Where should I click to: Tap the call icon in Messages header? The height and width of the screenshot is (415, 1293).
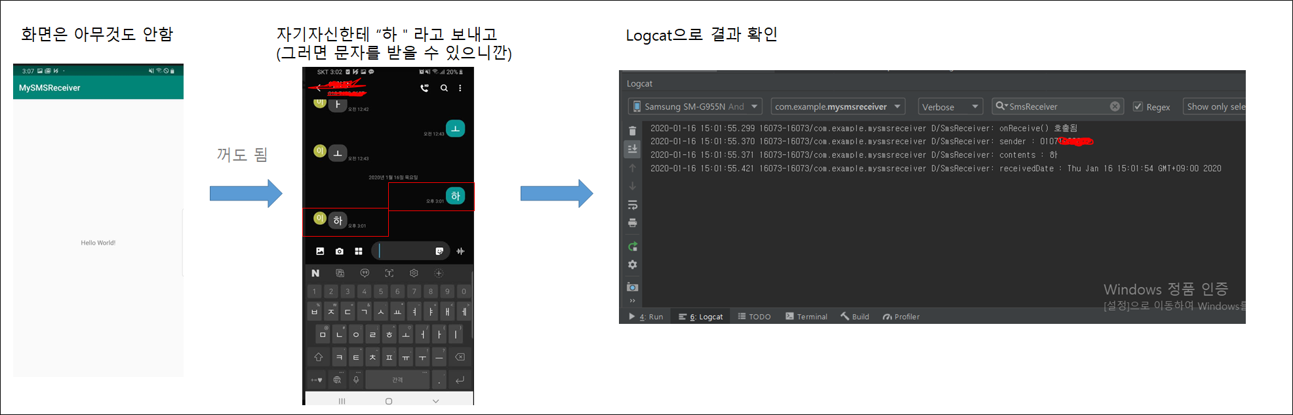pyautogui.click(x=424, y=88)
